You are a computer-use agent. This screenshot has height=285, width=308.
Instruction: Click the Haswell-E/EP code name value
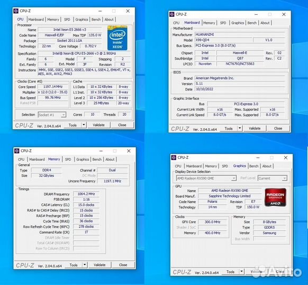coord(55,35)
